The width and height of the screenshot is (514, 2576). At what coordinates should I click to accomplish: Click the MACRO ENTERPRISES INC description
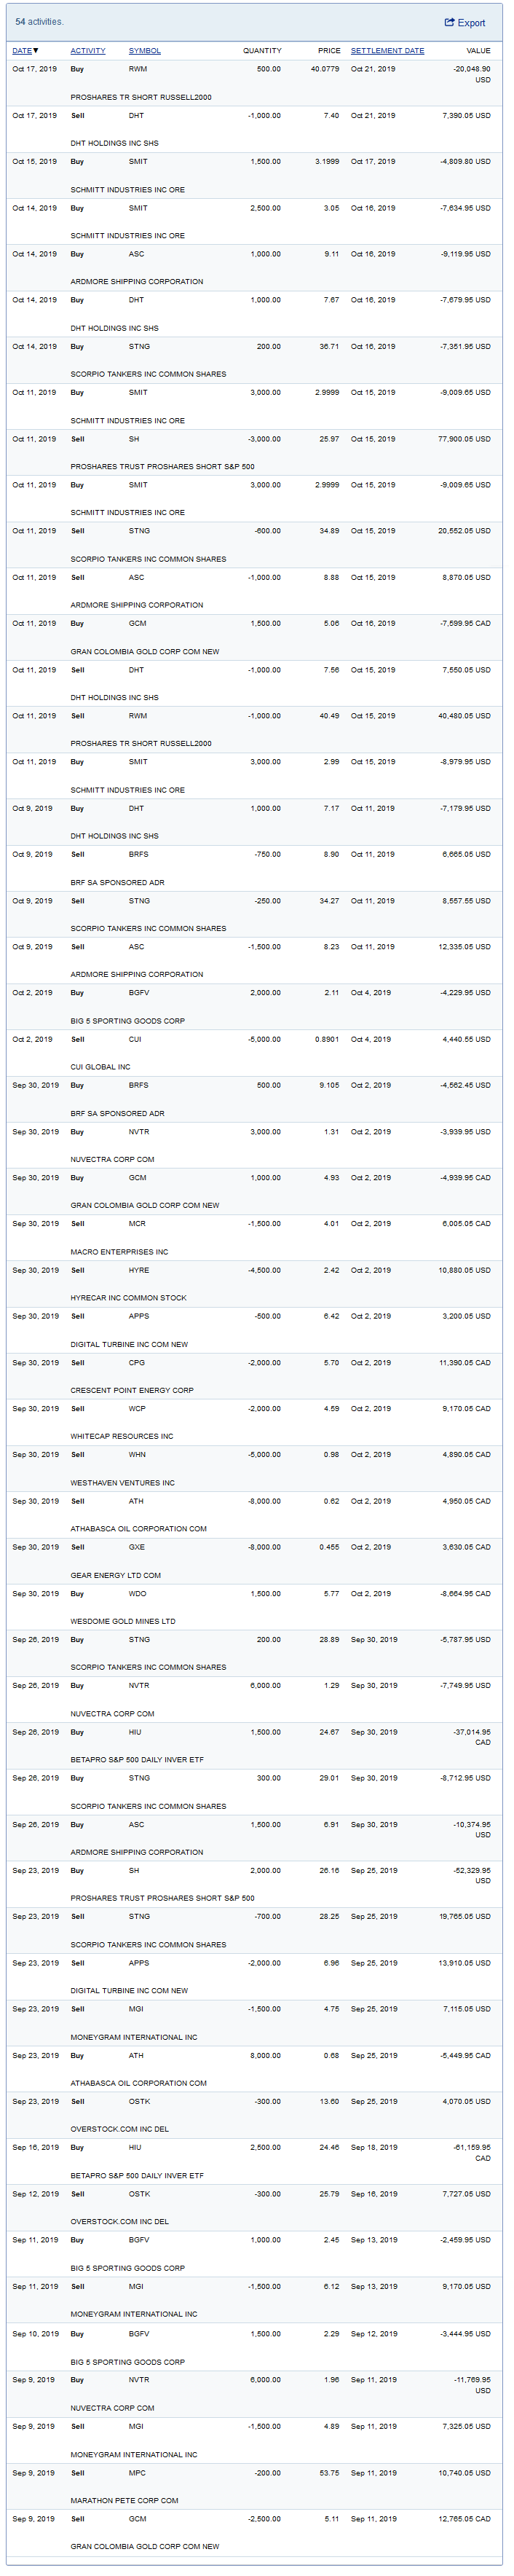click(x=119, y=1251)
